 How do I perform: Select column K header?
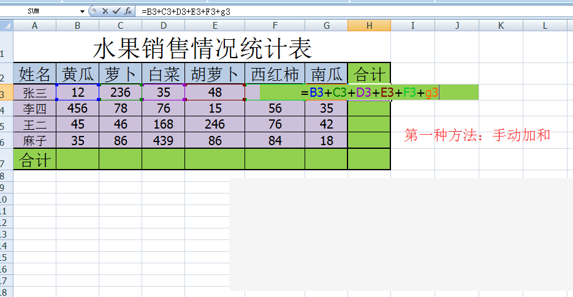point(501,26)
